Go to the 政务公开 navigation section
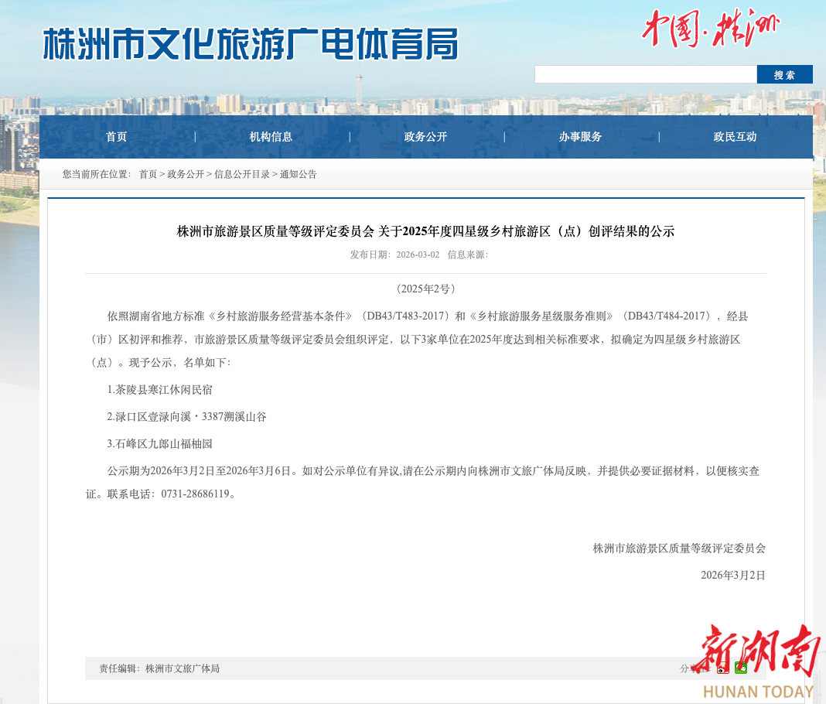Viewport: 826px width, 704px height. pyautogui.click(x=426, y=137)
